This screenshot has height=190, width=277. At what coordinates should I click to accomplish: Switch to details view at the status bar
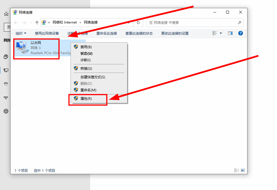pyautogui.click(x=237, y=170)
